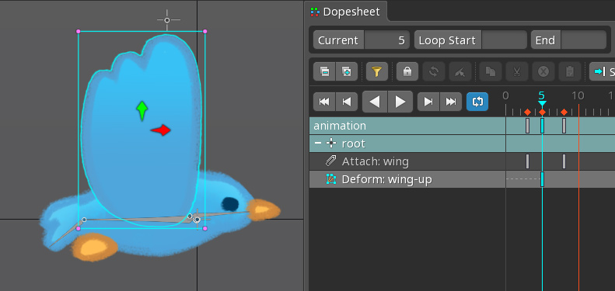
Task: Step to previous keyframe button
Action: click(347, 102)
